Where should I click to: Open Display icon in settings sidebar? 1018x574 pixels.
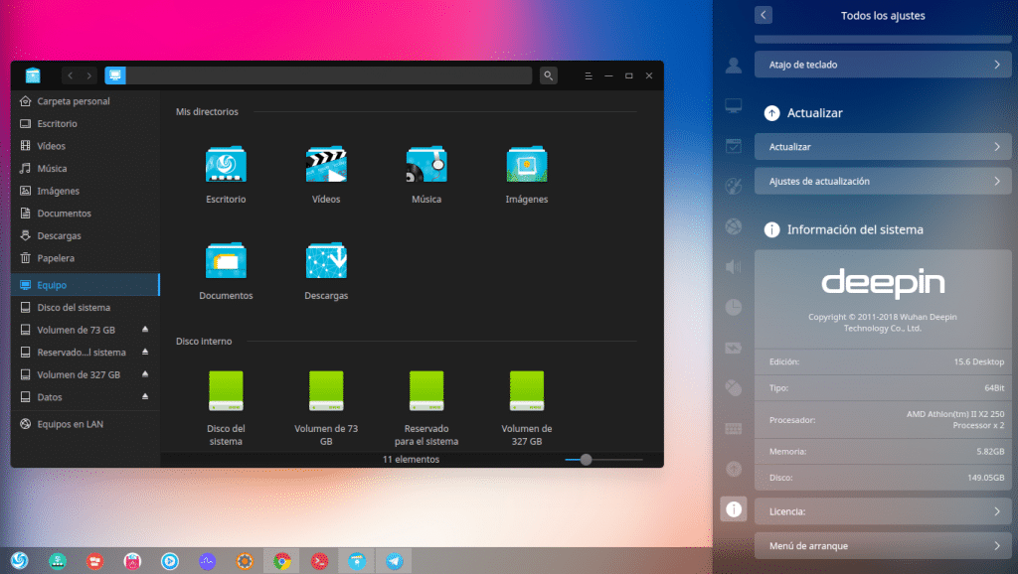(x=734, y=105)
